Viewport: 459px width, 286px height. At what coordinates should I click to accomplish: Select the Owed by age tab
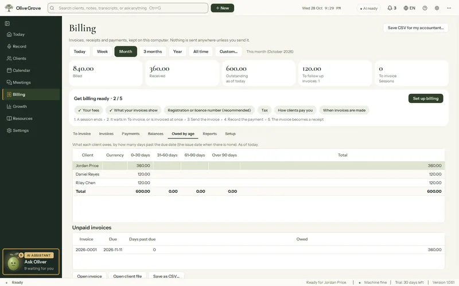(x=183, y=134)
